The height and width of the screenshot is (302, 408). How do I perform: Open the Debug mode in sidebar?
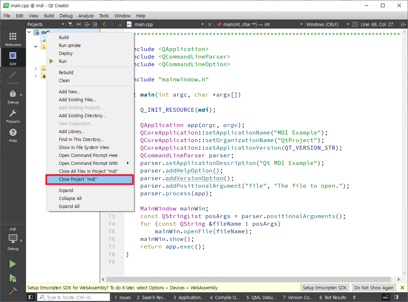click(13, 97)
